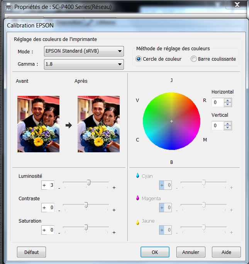Select the Cercle de couleur radio button

coord(138,59)
